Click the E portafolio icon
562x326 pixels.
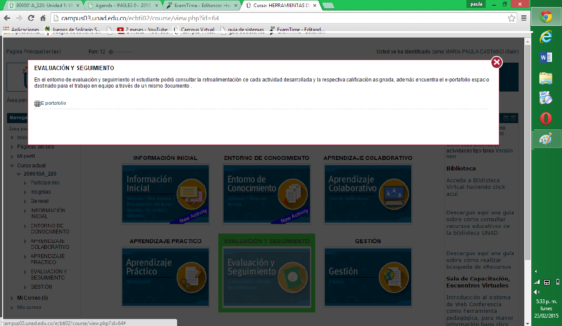pyautogui.click(x=37, y=103)
